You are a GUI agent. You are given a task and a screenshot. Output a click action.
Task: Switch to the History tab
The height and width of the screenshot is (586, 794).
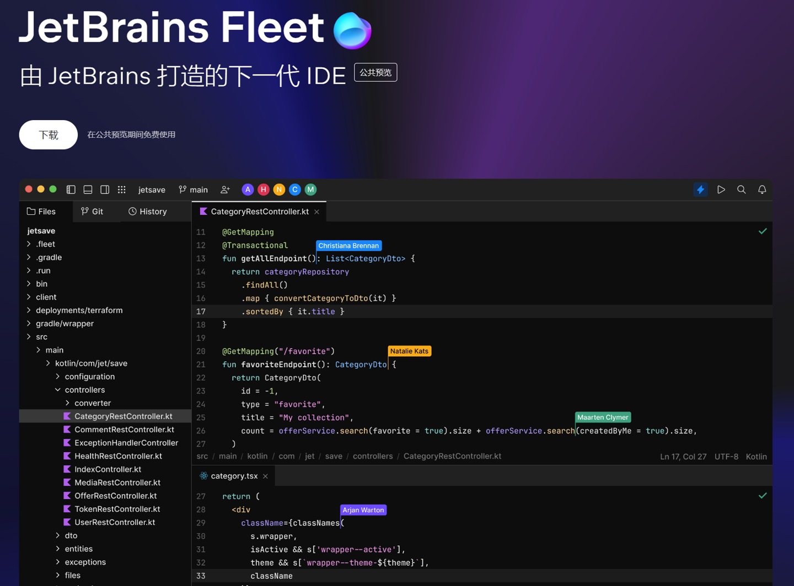pyautogui.click(x=148, y=211)
